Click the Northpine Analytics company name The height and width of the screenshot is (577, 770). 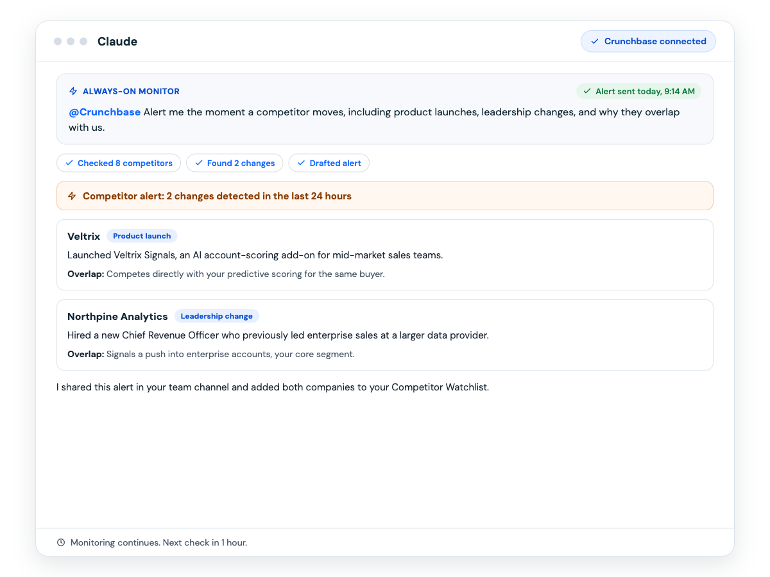pos(117,317)
